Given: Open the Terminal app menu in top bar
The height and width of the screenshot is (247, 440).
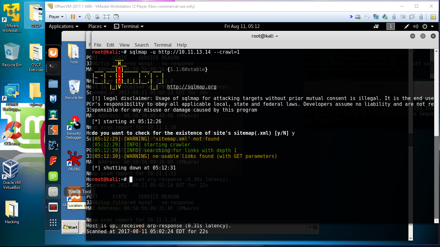Looking at the screenshot, I should click(129, 26).
